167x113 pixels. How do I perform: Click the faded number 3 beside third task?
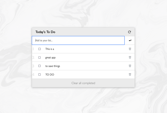(33, 66)
